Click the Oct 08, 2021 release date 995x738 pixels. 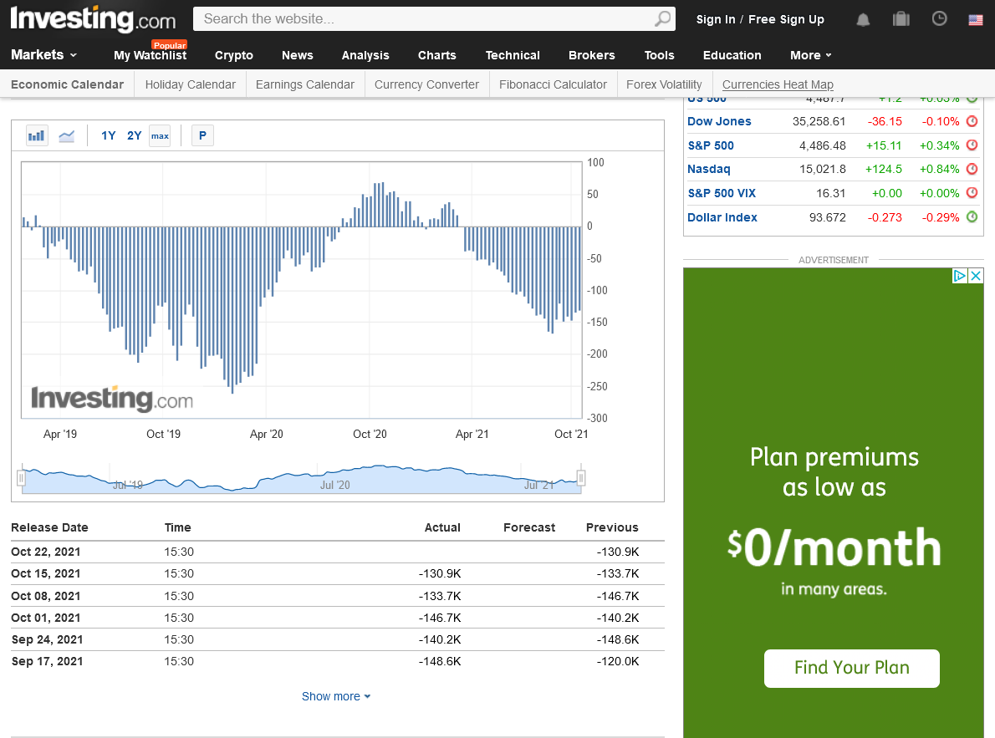(46, 596)
